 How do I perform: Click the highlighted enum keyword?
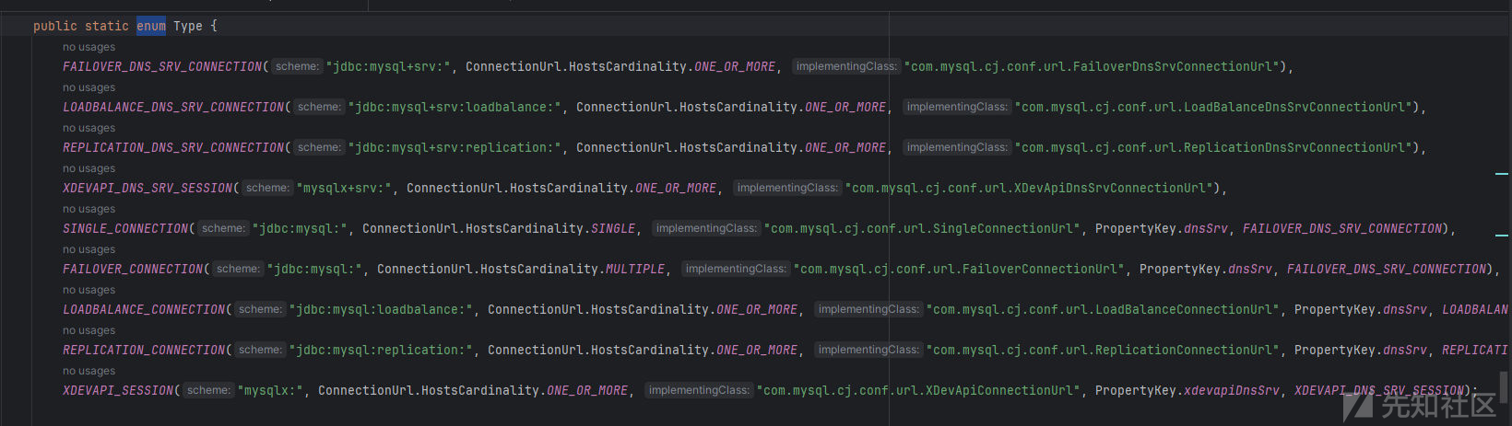(151, 26)
